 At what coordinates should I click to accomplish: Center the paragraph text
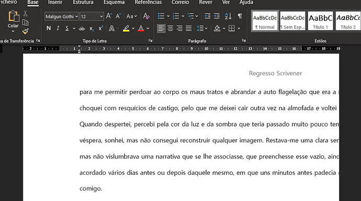coord(171,28)
